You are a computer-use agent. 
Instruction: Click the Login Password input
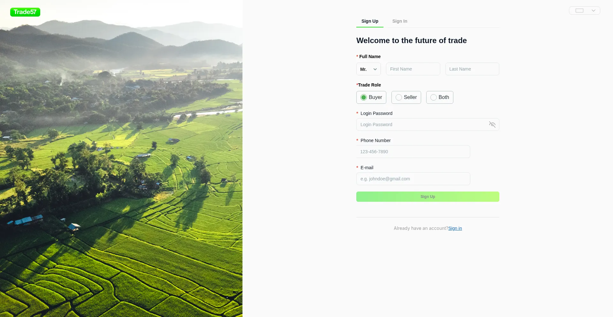coord(421,125)
